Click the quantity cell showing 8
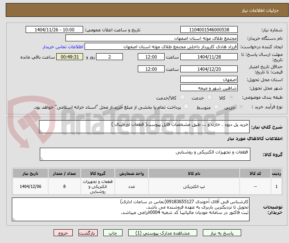Image resolution: width=289 pixels, height=243 pixels. point(64,186)
